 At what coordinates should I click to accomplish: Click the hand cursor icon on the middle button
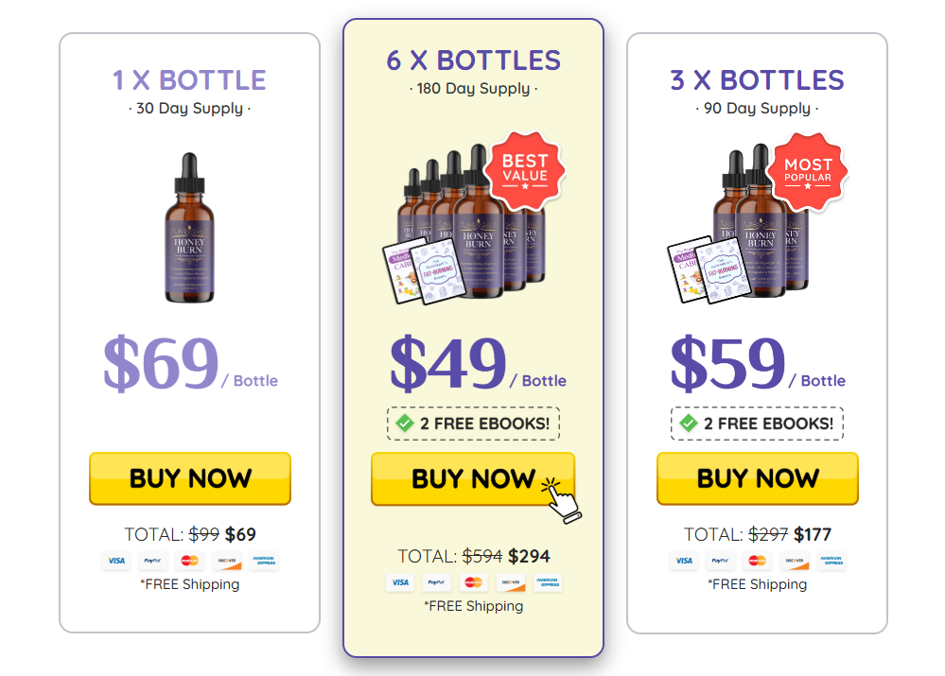pos(561,500)
